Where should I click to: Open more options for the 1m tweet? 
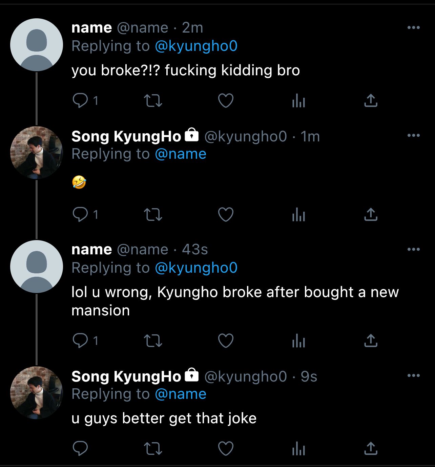pos(413,135)
